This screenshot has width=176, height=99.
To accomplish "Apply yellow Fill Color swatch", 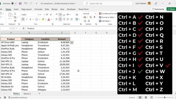I will [x=43, y=19].
